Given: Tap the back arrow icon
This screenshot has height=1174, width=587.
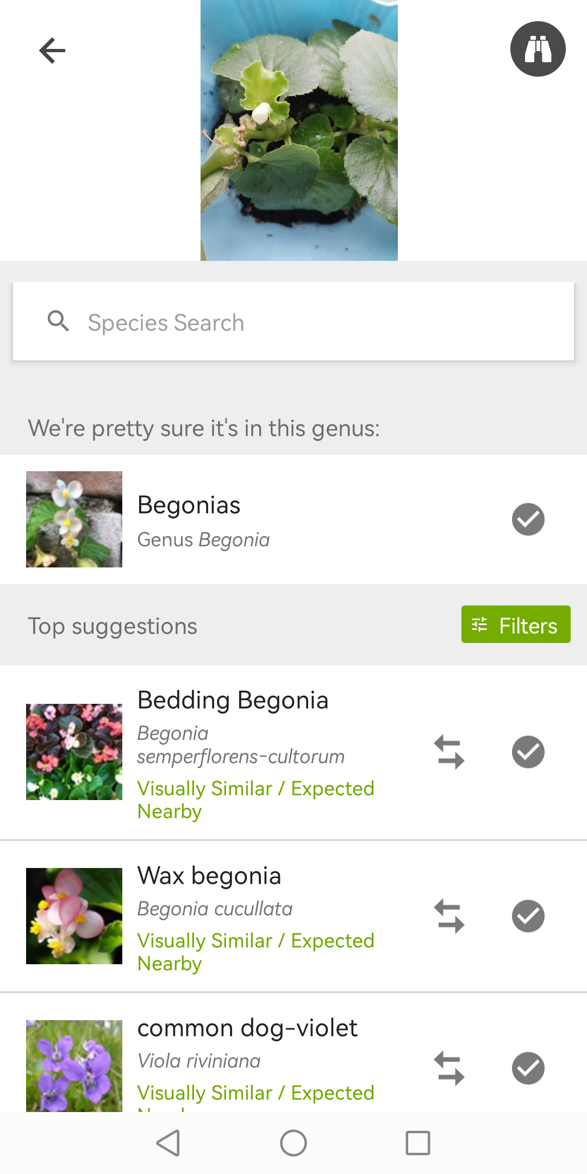Looking at the screenshot, I should (x=52, y=51).
